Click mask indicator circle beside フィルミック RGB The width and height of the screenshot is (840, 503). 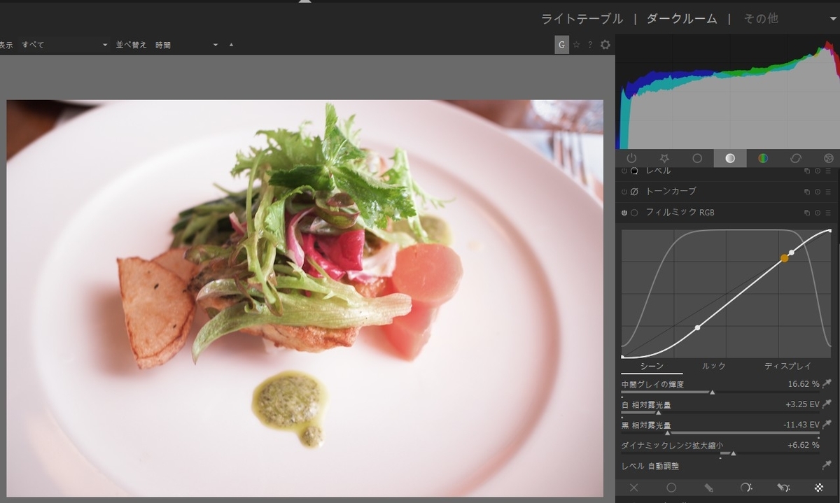[634, 213]
